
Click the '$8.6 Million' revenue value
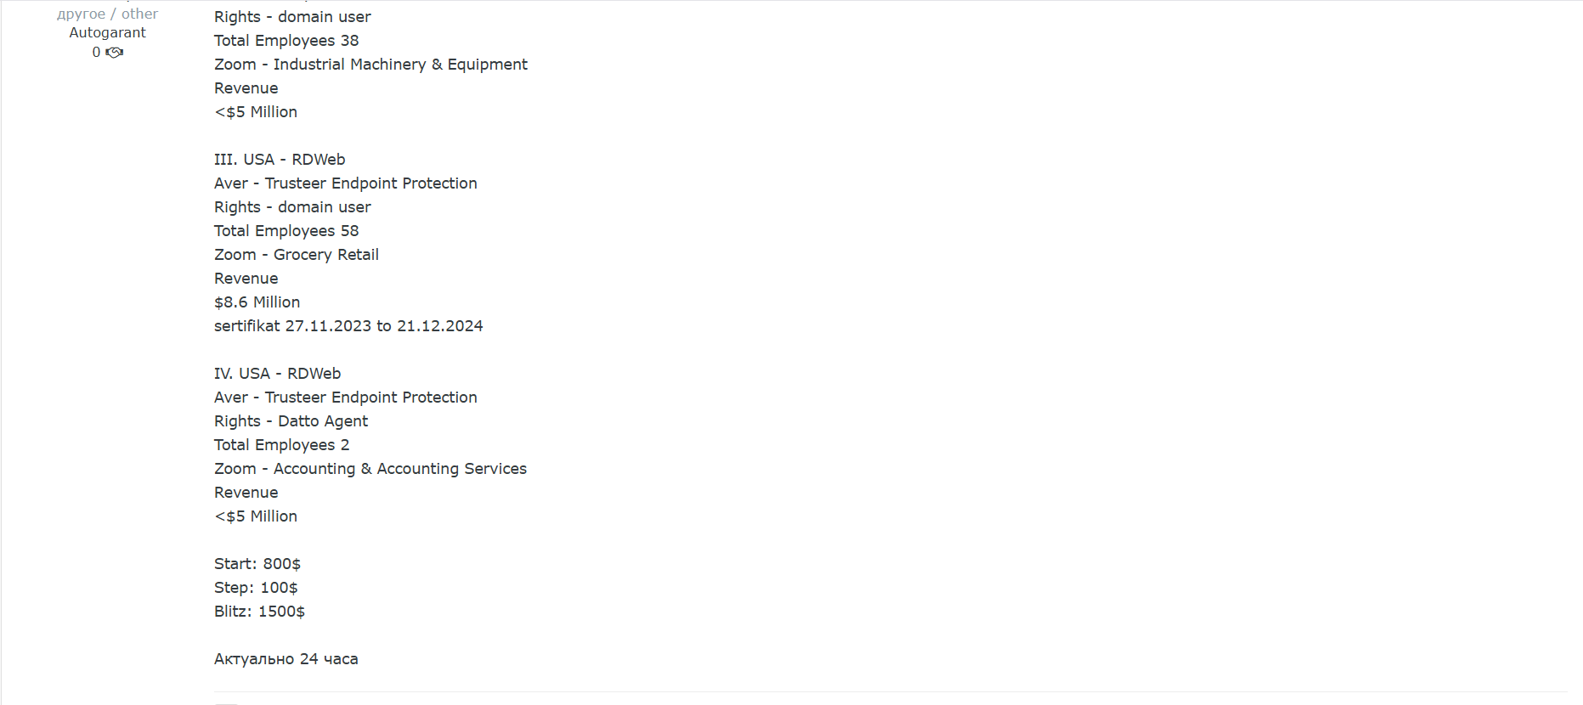[257, 302]
